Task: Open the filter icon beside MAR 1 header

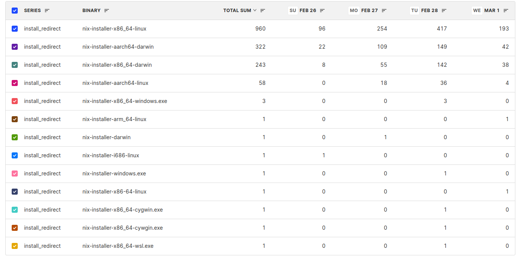Action: 506,11
